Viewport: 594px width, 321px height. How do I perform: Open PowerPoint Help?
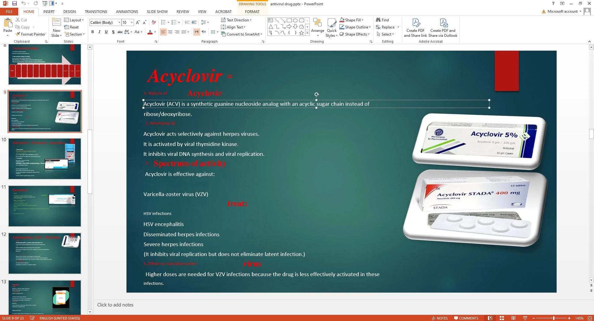(x=553, y=3)
